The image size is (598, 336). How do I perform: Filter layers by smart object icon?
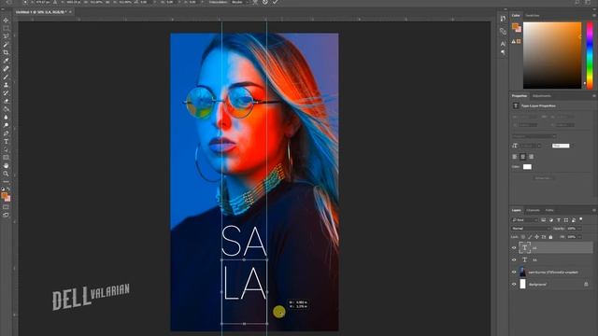click(574, 220)
